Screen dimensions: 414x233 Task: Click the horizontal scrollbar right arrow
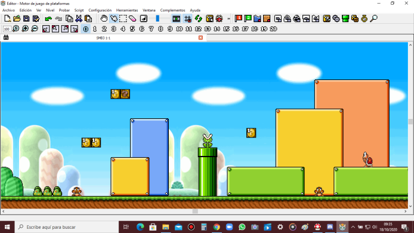click(406, 211)
